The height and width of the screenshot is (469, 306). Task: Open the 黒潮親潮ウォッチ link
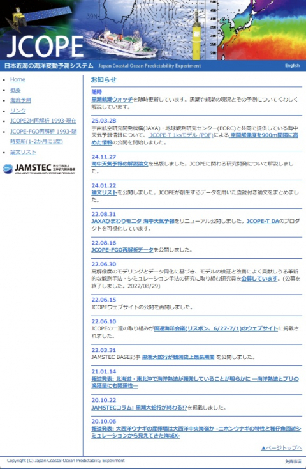coord(112,99)
